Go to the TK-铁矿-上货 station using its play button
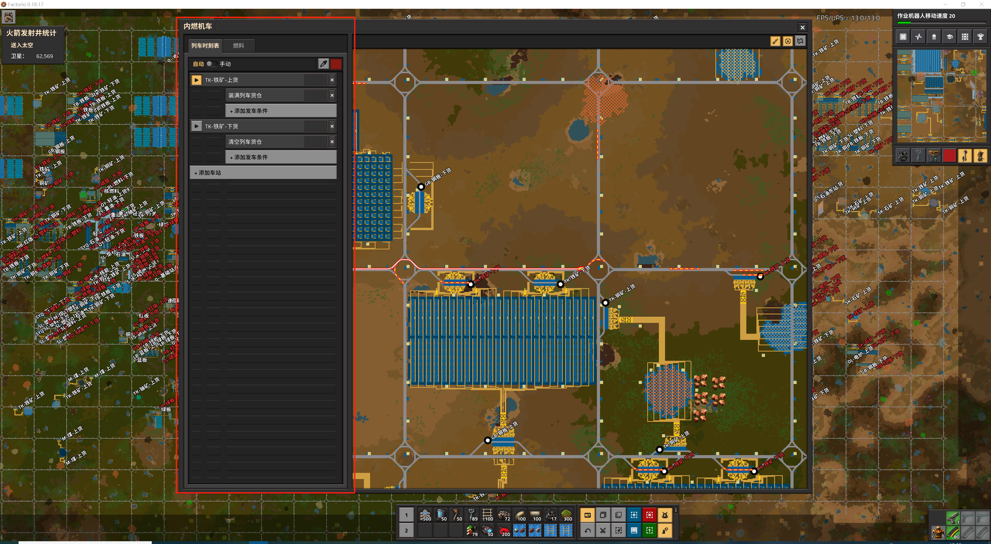991x544 pixels. (x=196, y=80)
